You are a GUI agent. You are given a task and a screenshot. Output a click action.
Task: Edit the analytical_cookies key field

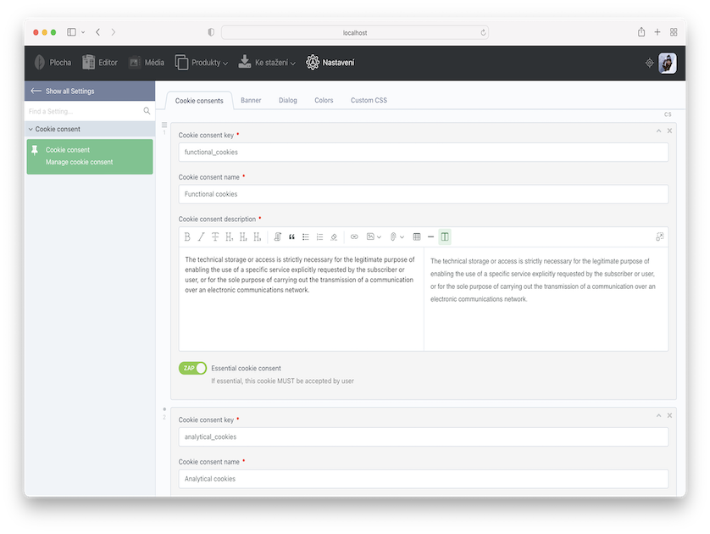424,437
